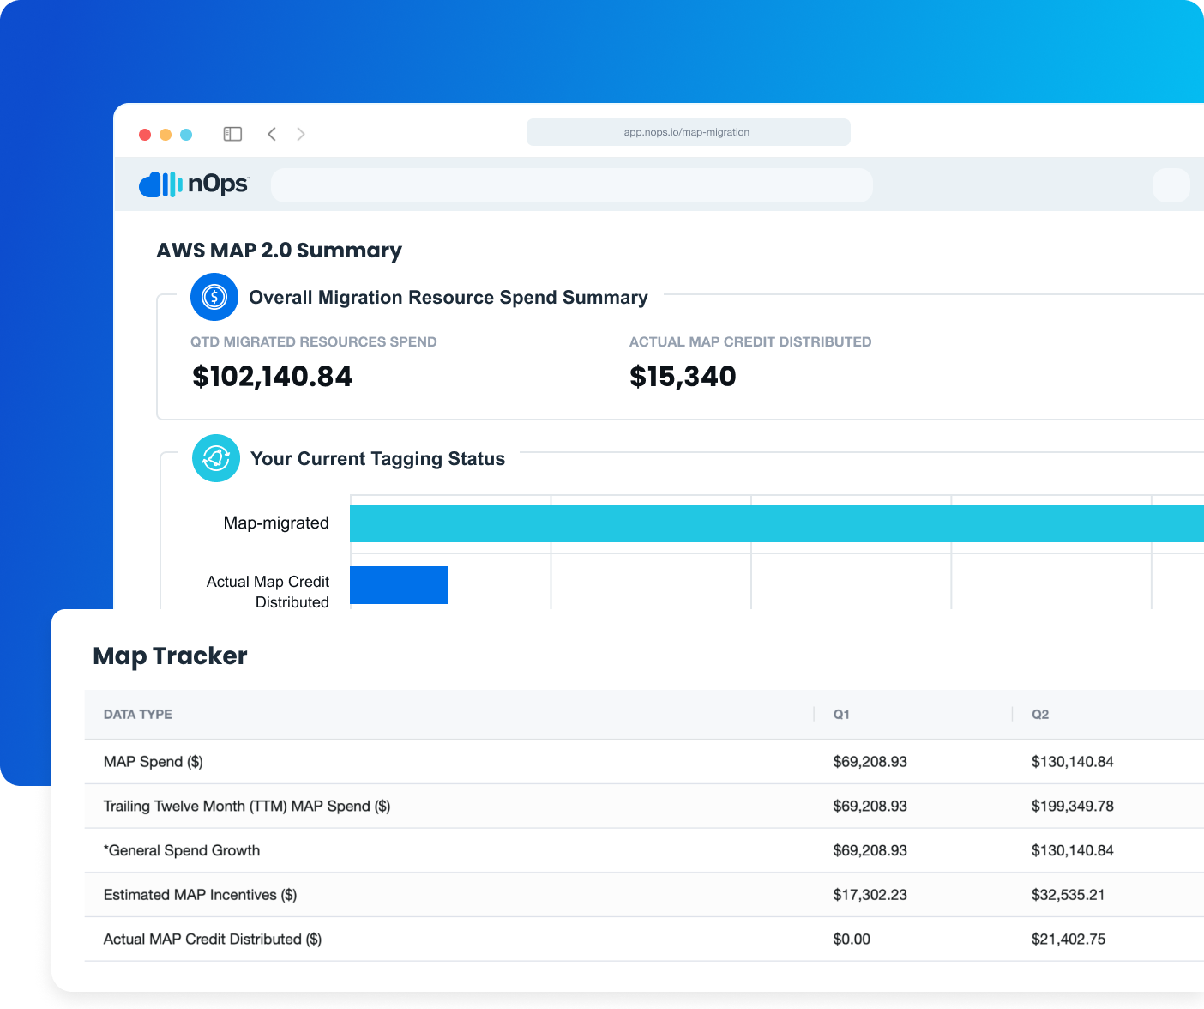1204x1009 pixels.
Task: Go forward with the browser forward arrow
Action: 301,134
